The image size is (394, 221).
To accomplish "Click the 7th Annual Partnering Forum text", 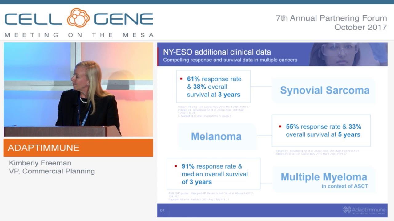I will [x=331, y=18].
